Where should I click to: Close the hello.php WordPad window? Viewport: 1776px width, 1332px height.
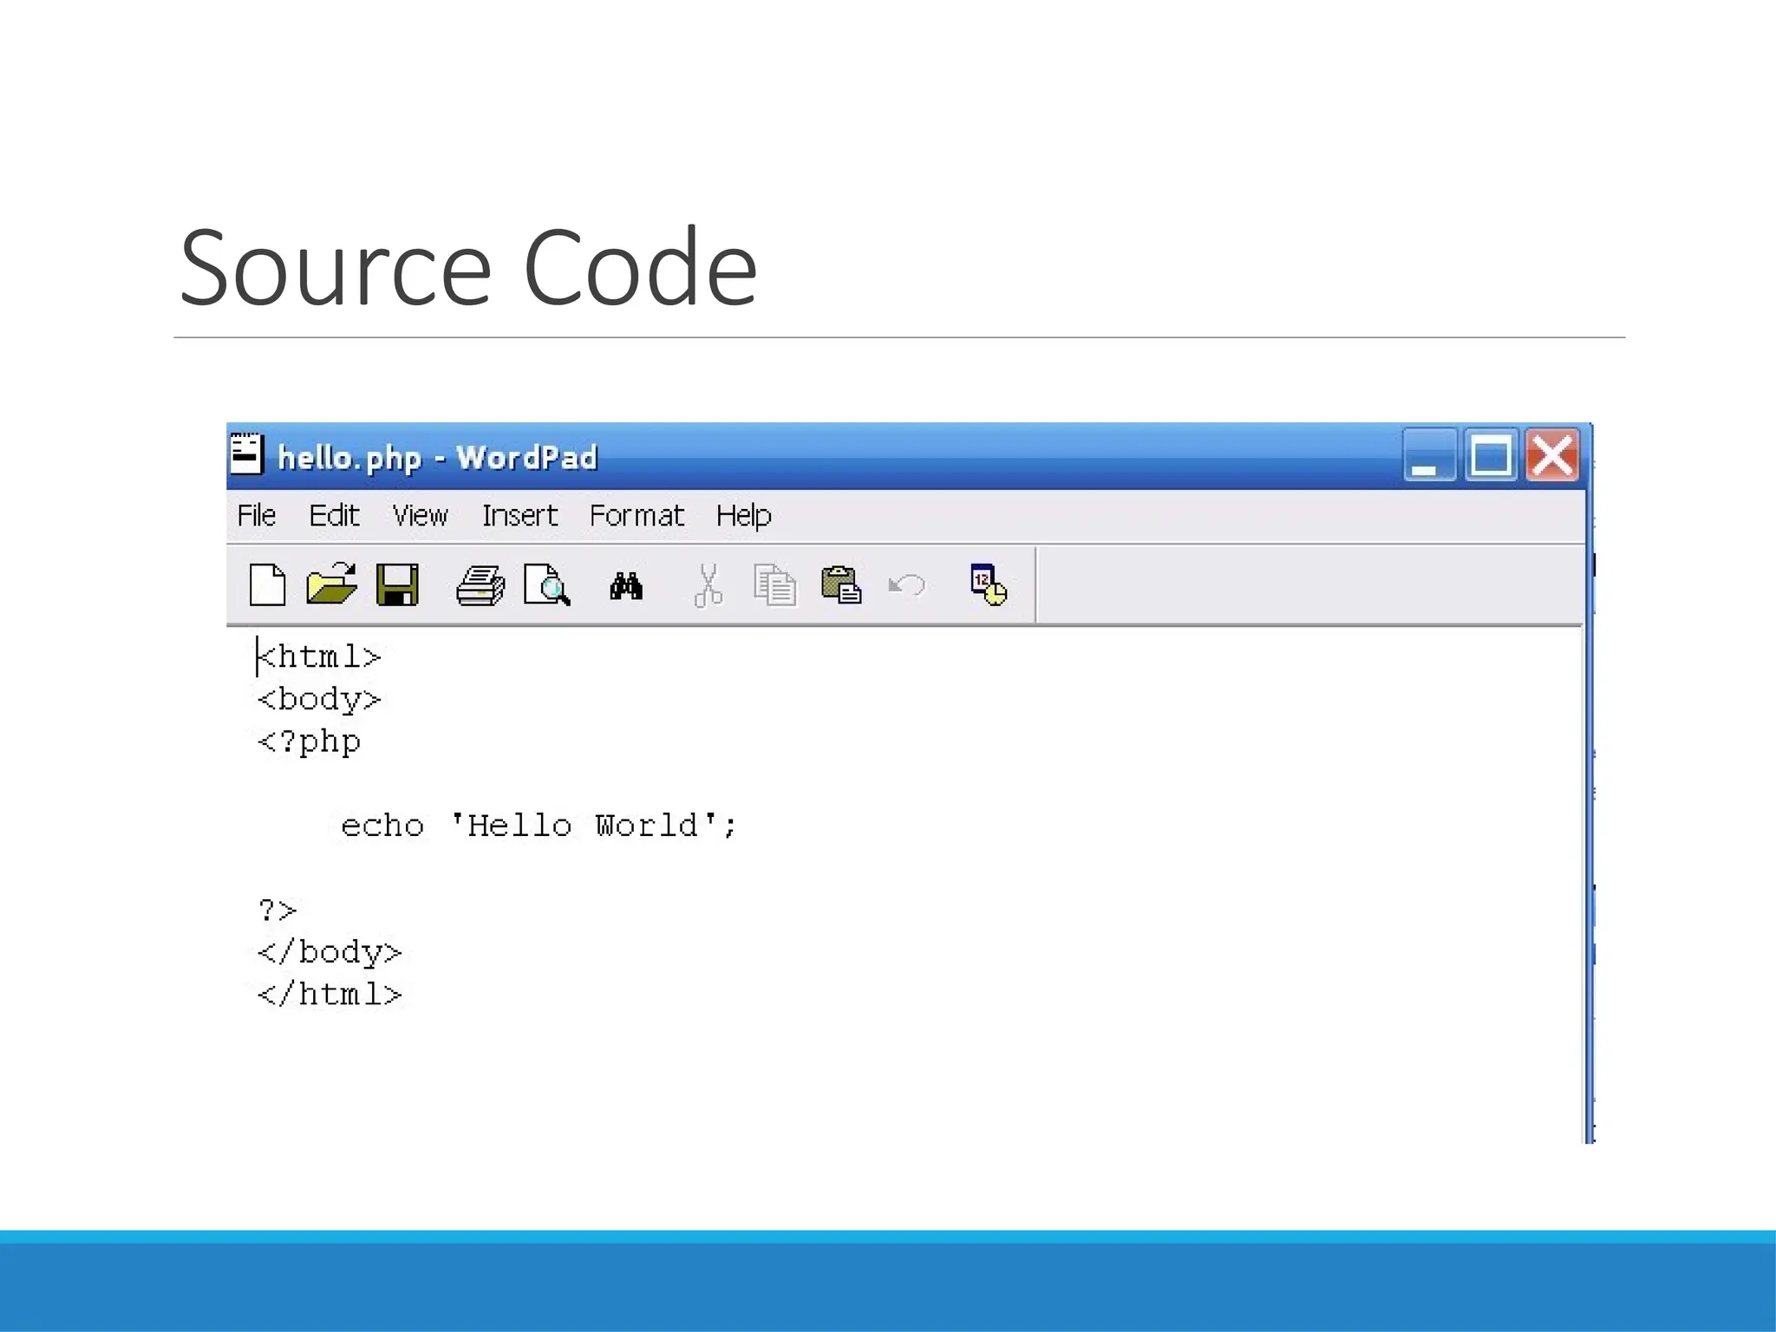(1552, 454)
